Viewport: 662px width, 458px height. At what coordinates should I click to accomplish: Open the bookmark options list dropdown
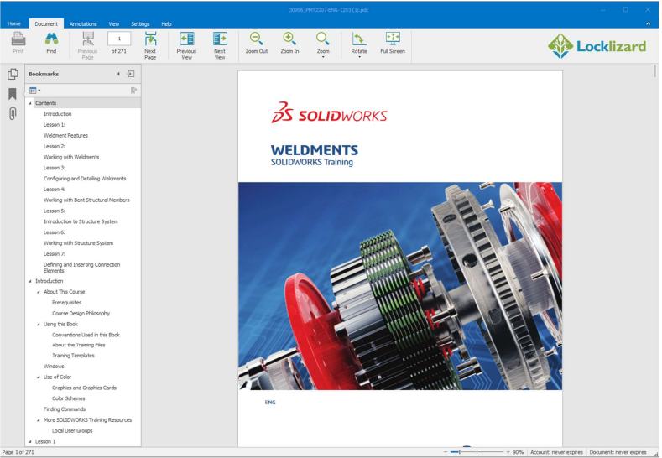tap(34, 91)
